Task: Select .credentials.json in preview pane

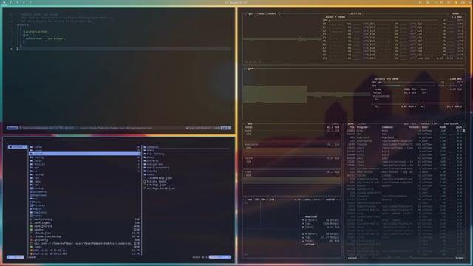Action: click(x=160, y=178)
